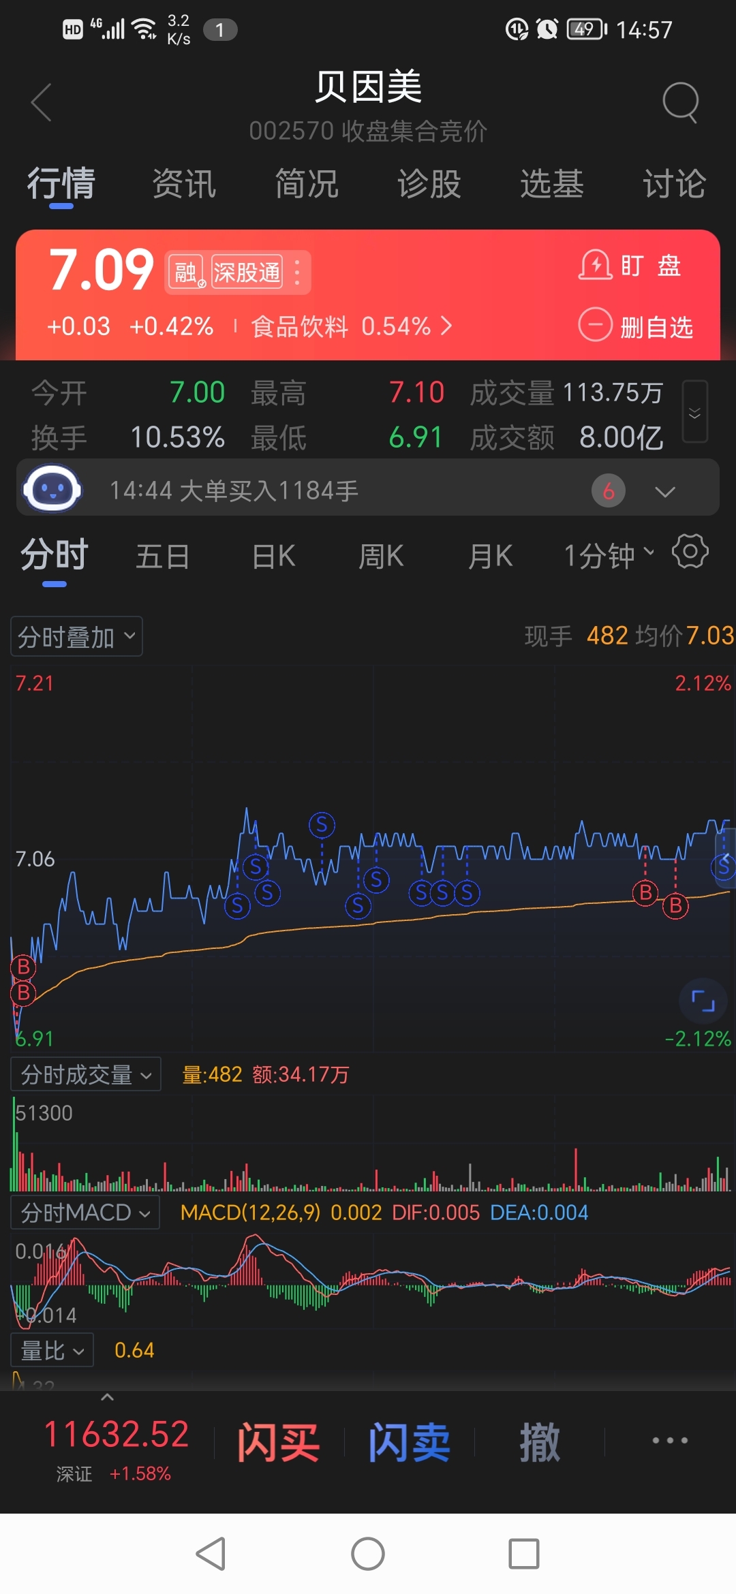Open 食品饮料 sector link
The image size is (736, 1594).
[x=352, y=326]
